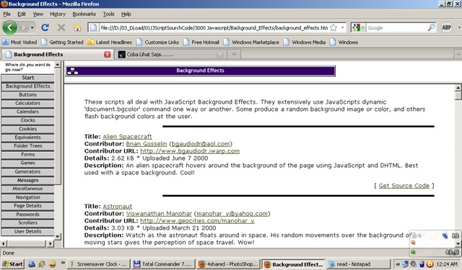The height and width of the screenshot is (270, 462).
Task: Open the Tools menu
Action: [108, 14]
